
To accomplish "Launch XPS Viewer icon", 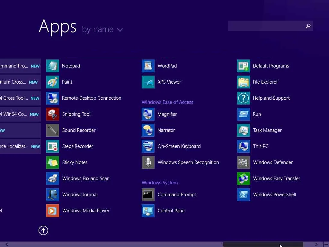I will pyautogui.click(x=148, y=82).
